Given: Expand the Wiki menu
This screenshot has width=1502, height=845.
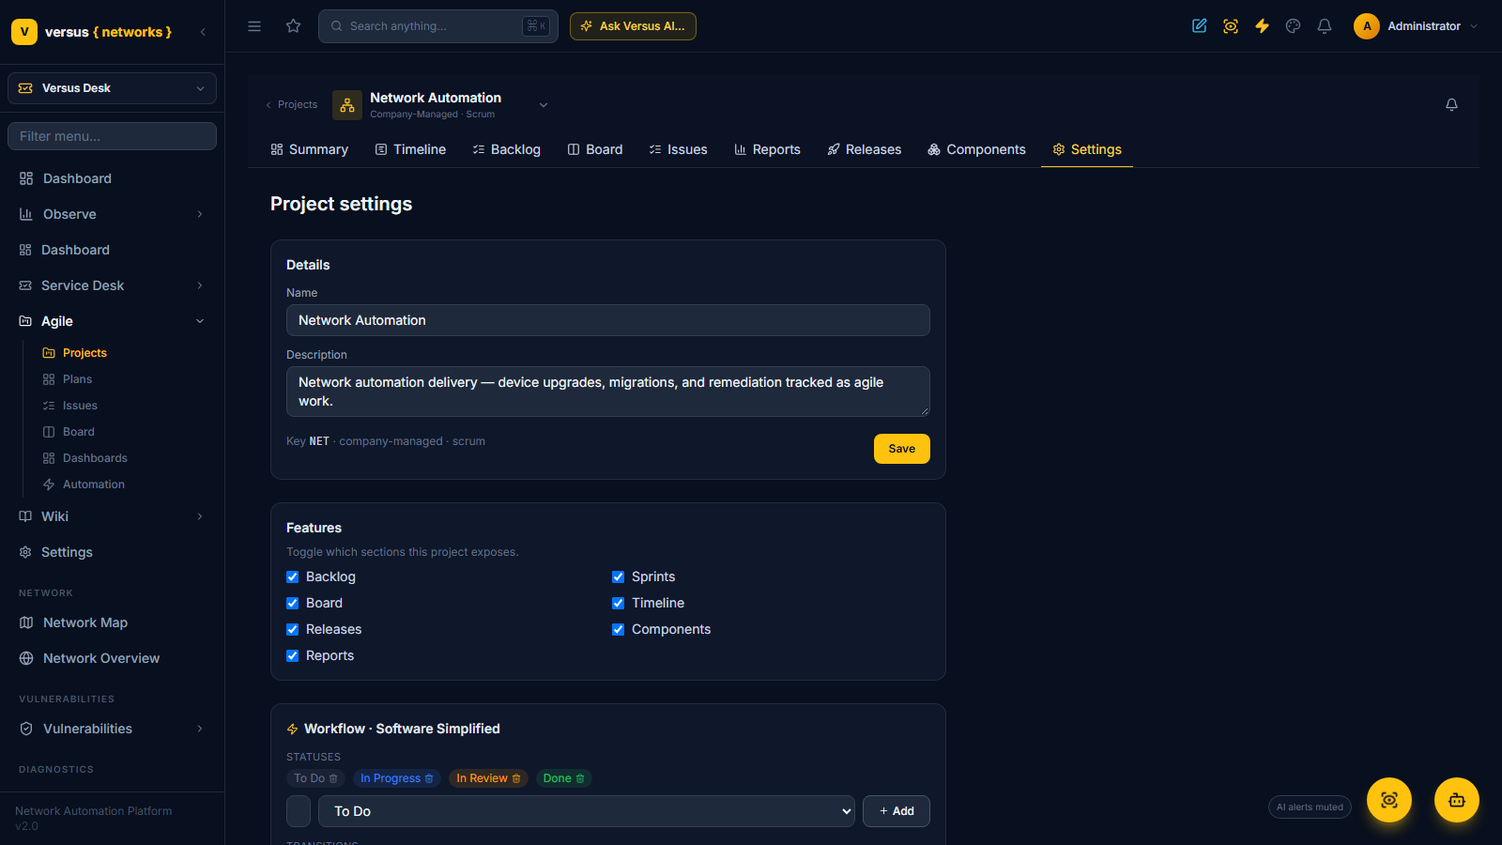Looking at the screenshot, I should point(113,516).
